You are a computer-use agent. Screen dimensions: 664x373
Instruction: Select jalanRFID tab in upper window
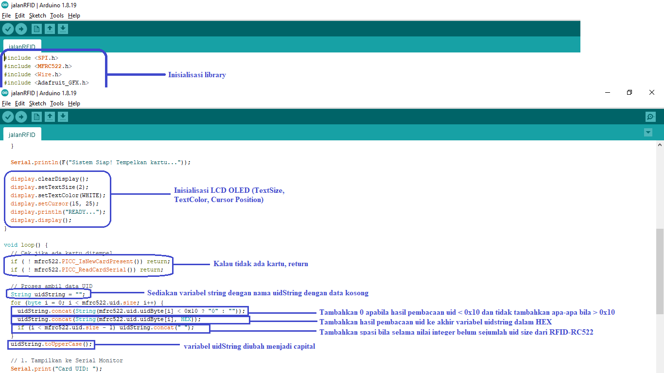click(x=22, y=47)
